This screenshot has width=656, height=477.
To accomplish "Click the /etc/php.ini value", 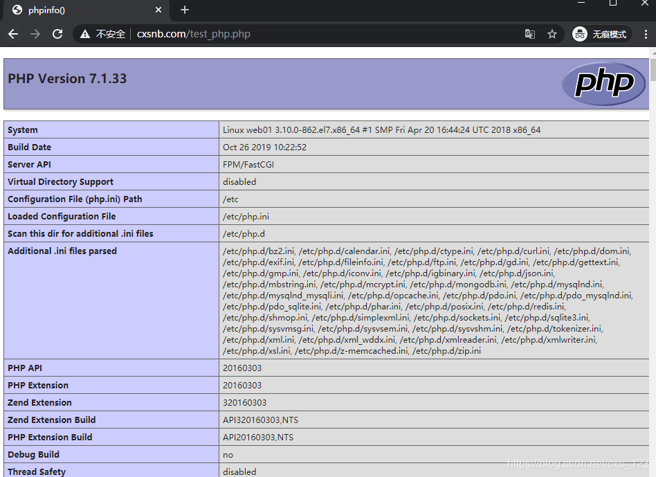I will click(x=246, y=216).
